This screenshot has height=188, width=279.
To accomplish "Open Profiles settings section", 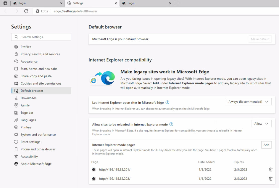I will point(26,47).
